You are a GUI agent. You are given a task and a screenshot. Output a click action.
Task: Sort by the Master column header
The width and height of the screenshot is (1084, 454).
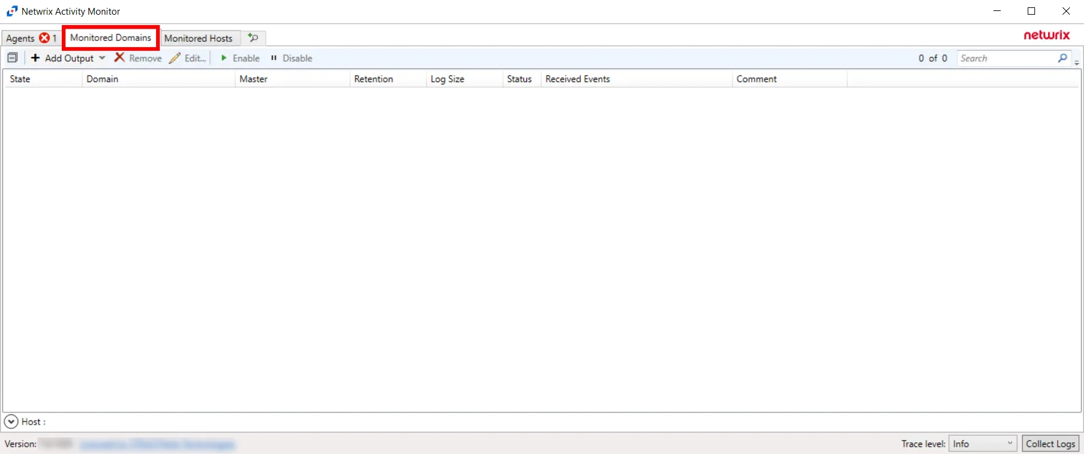click(293, 79)
